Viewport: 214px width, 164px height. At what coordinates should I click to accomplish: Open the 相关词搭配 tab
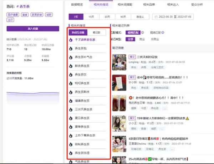pos(125,5)
